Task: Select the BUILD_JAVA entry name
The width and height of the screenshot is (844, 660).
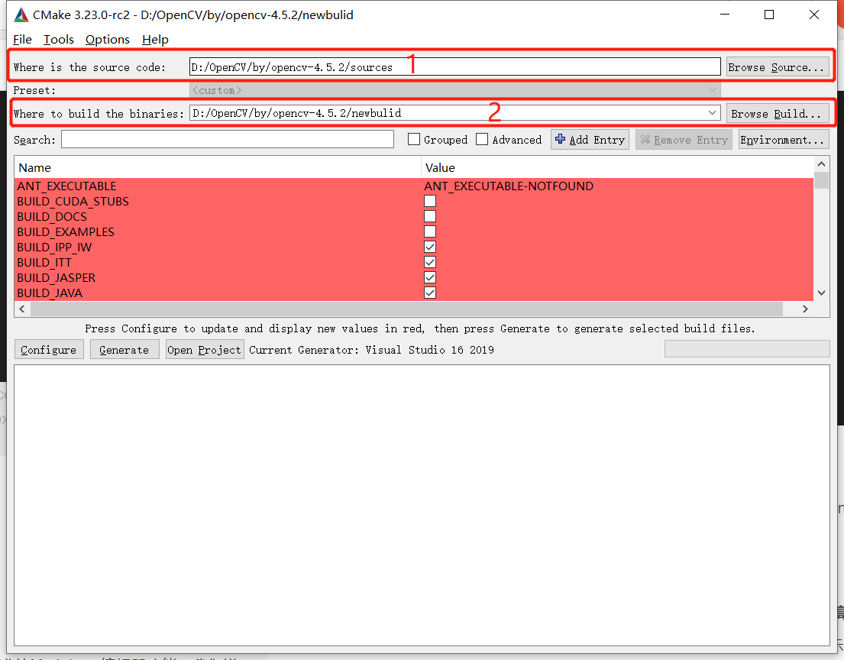Action: click(x=50, y=293)
